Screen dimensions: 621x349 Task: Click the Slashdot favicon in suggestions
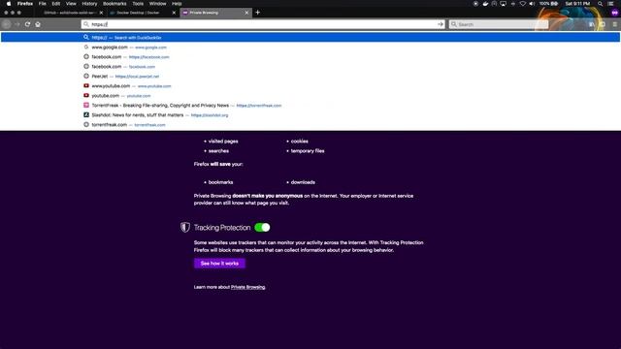[86, 114]
